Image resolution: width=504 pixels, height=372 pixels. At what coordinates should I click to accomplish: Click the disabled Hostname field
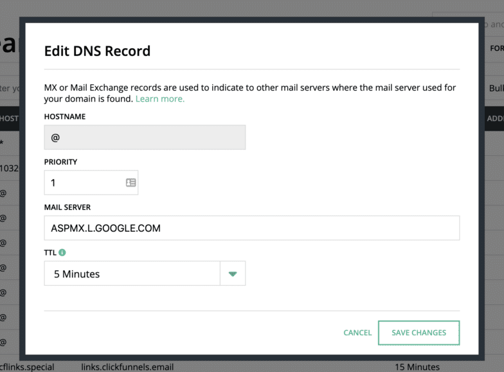coord(145,138)
